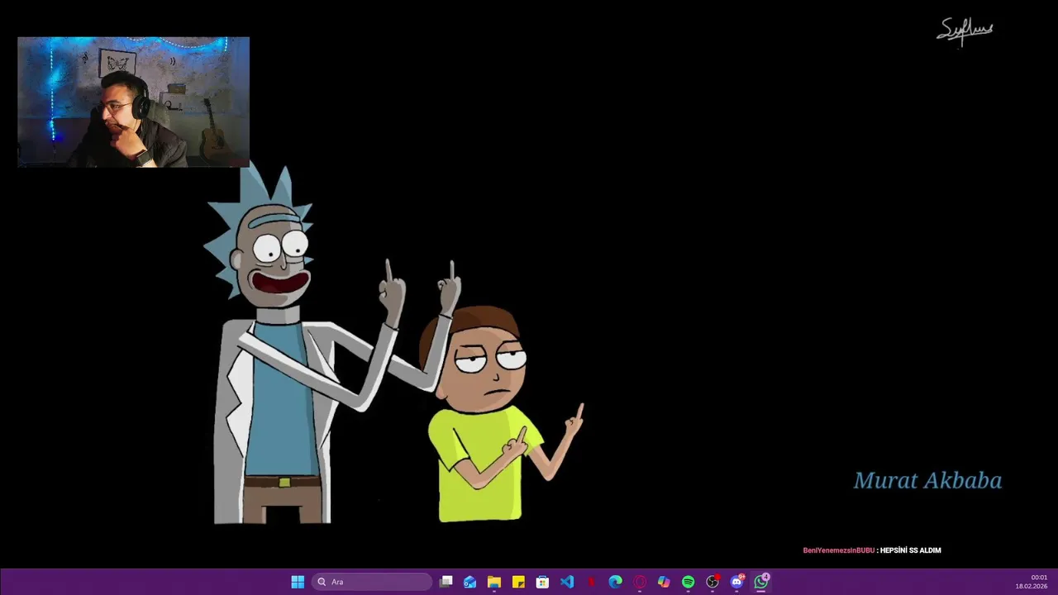
Task: Open Microsoft Edge browser
Action: point(615,582)
